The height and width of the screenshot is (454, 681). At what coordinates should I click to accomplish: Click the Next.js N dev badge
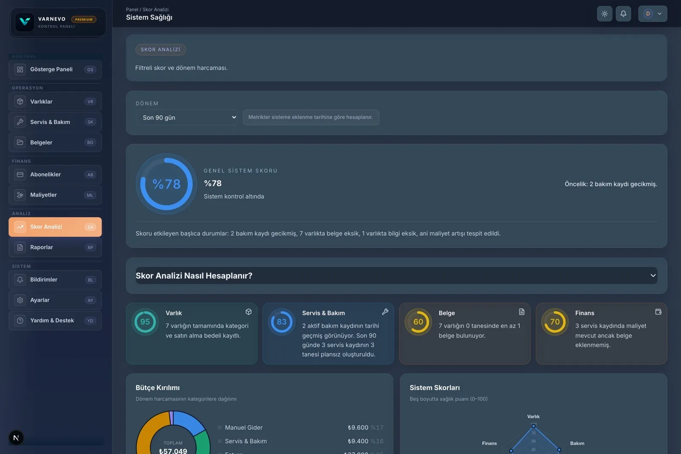coord(16,438)
